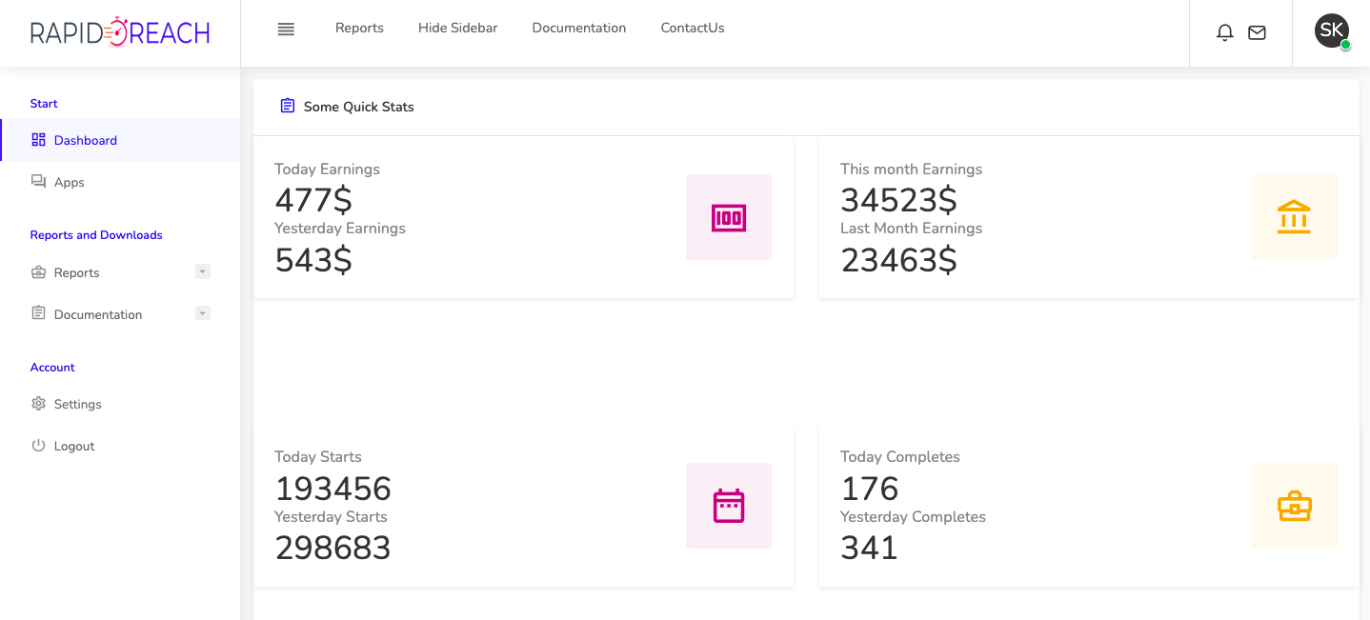Expand the Reports sidebar dropdown arrow

[202, 271]
